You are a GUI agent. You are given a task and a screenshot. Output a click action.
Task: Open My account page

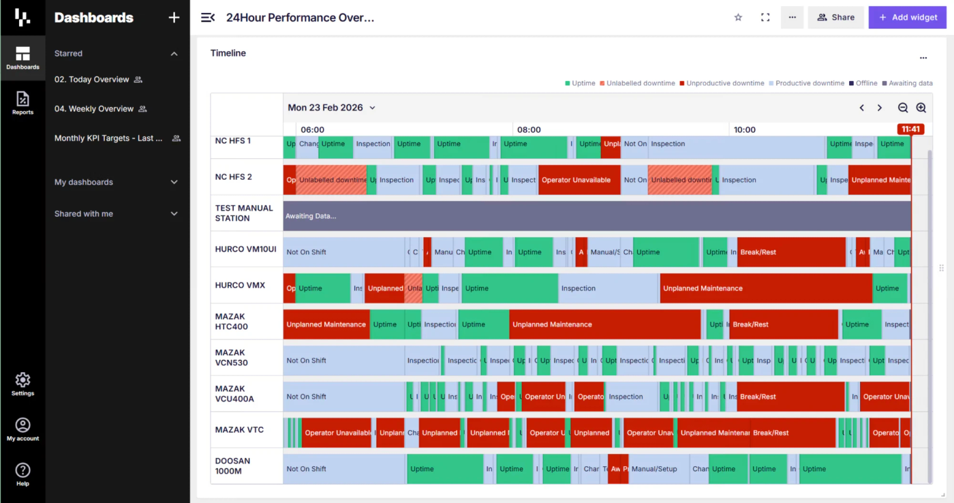(x=22, y=430)
